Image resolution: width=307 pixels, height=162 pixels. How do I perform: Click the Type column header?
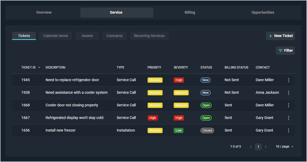coord(120,67)
